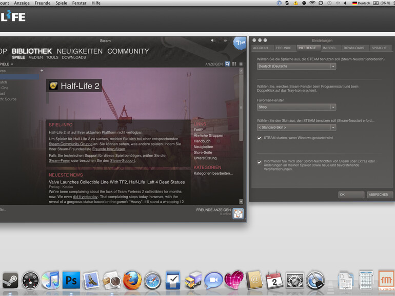
Task: Select the detail view icon next to ANZEIGEN
Action: coord(227,64)
